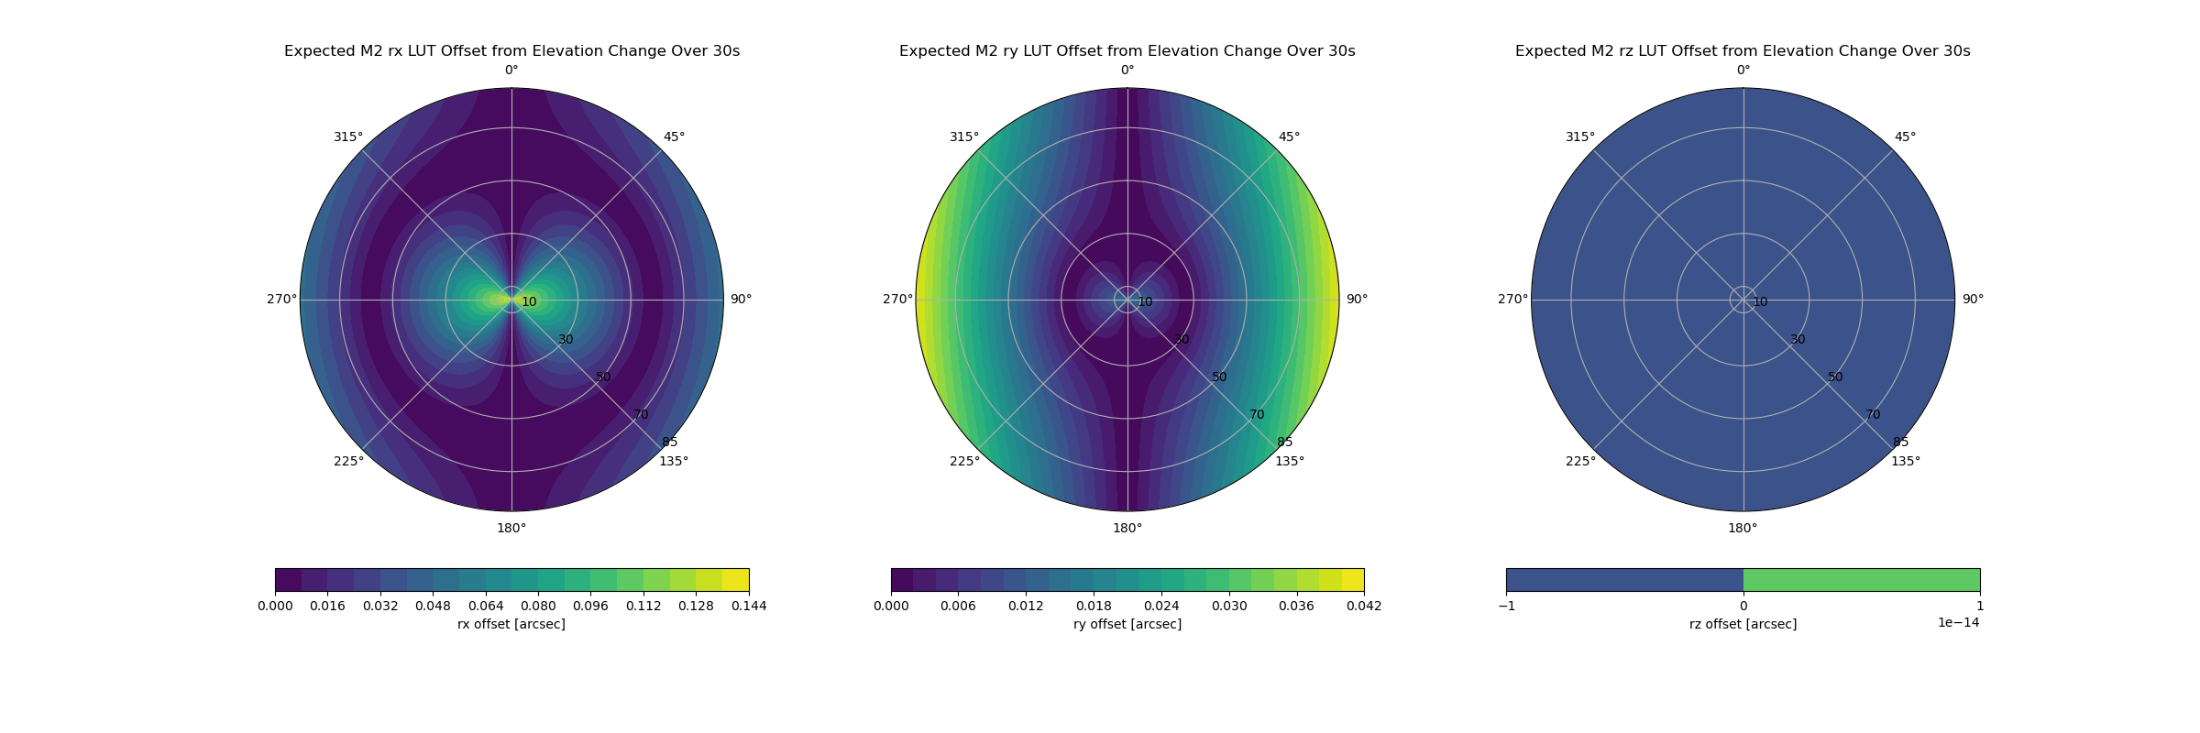Click the 180° label on rz plot
The width and height of the screenshot is (2200, 733).
[1743, 528]
